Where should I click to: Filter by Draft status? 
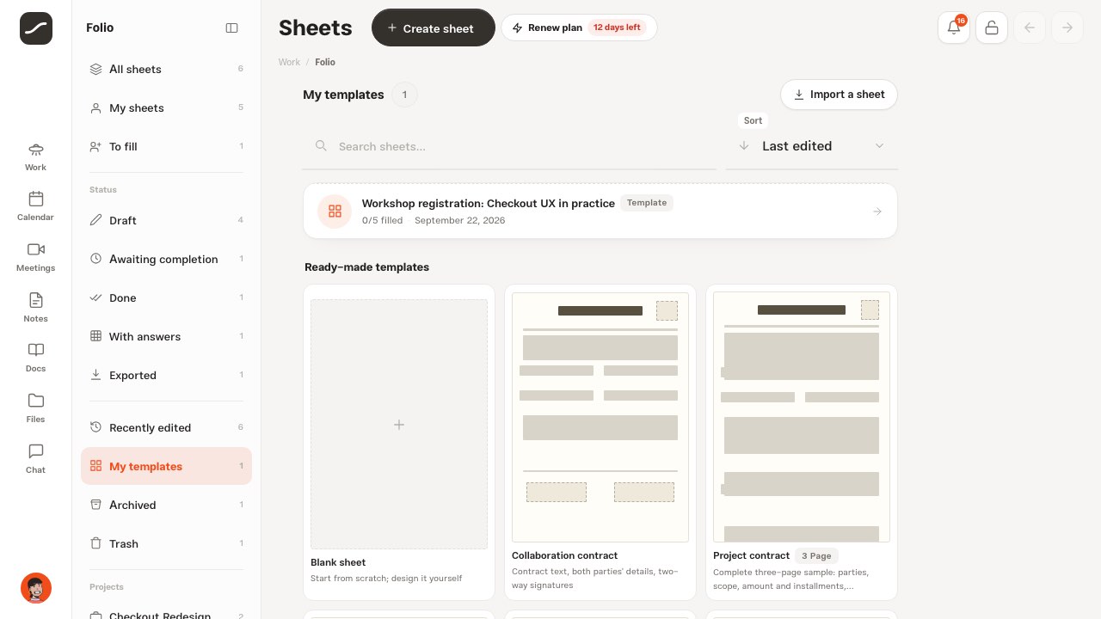coord(166,220)
